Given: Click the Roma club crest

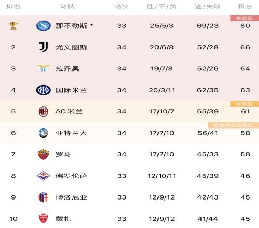Looking at the screenshot, I should point(44,154).
